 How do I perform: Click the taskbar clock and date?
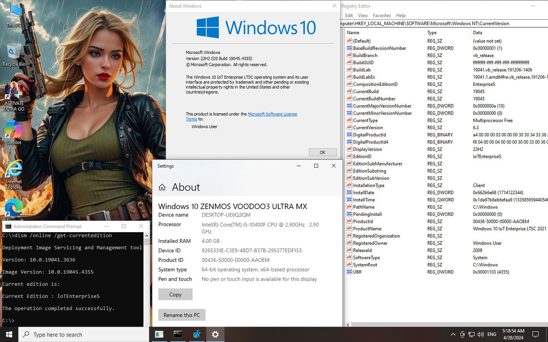(x=512, y=334)
